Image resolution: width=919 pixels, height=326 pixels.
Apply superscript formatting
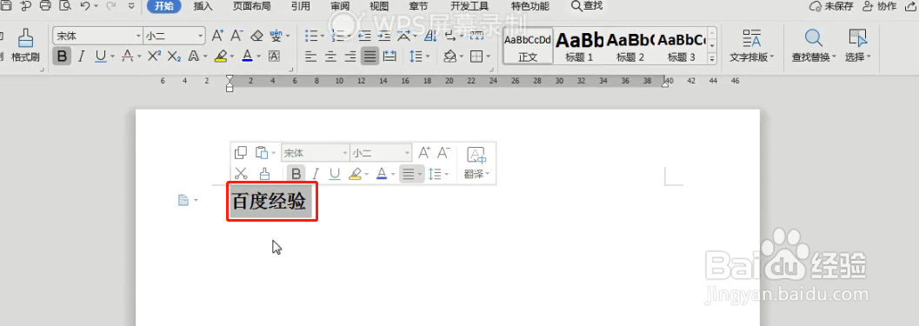[x=154, y=57]
